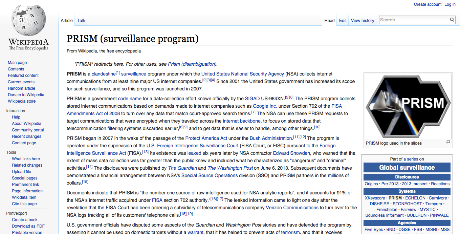The height and width of the screenshot is (234, 460).
Task: Open the Prism (disambiguation) link
Action: 192,64
